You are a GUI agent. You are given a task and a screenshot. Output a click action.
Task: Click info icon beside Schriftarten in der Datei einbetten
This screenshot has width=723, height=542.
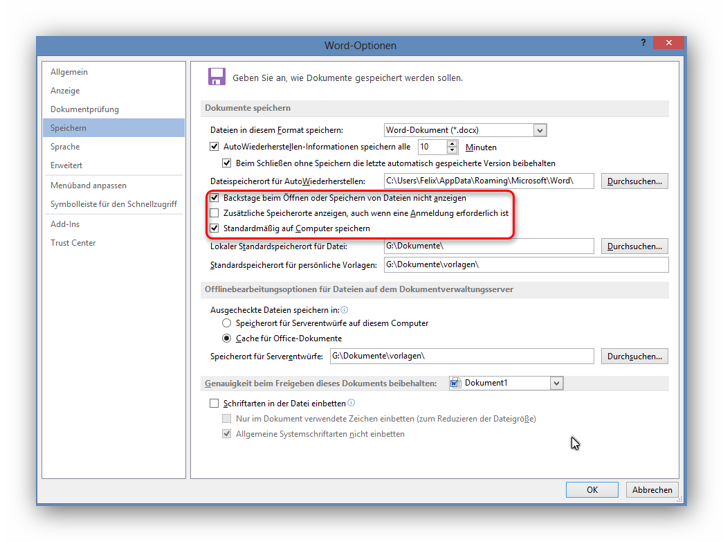(x=351, y=403)
